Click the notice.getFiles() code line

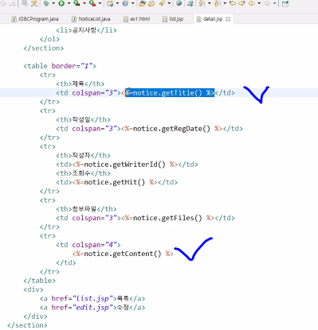(145, 218)
